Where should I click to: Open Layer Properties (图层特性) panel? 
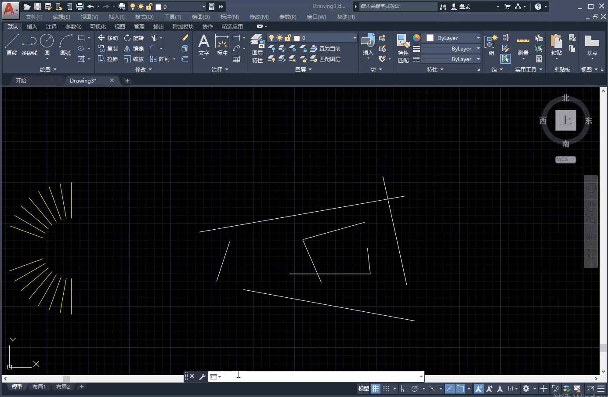tap(257, 48)
